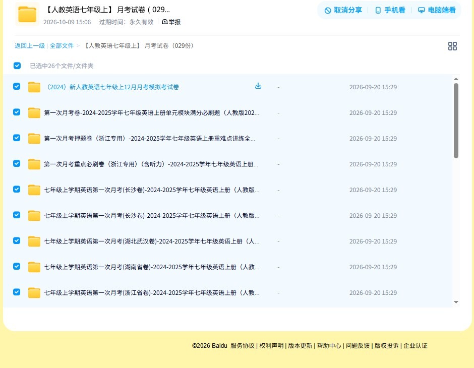Click folder icon of 浙江省卷 row
This screenshot has width=474, height=368.
click(34, 292)
